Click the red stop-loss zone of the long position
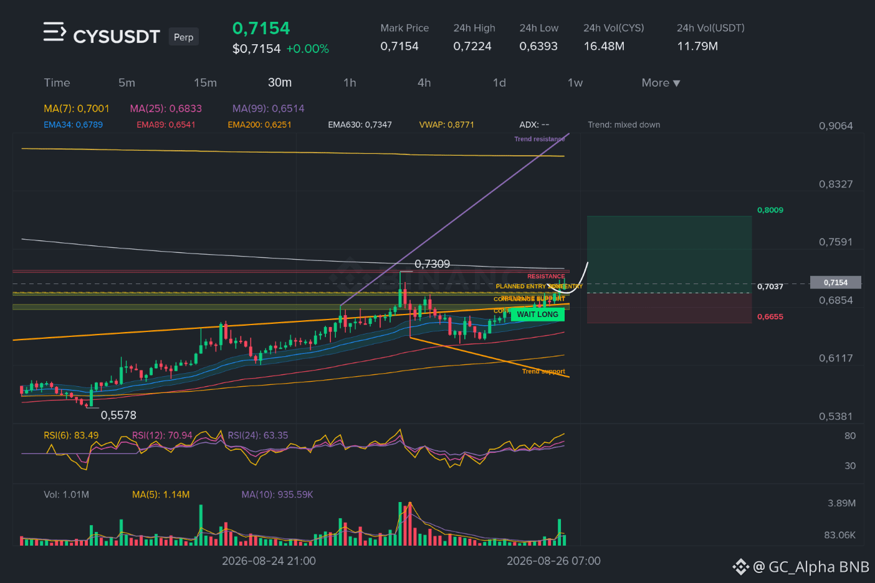Screen dimensions: 875x583 point(669,308)
